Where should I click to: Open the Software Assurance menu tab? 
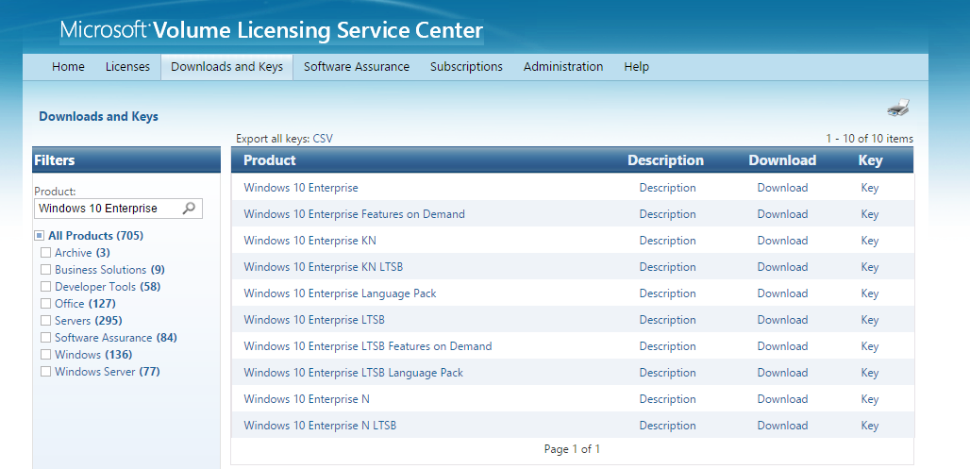coord(357,67)
